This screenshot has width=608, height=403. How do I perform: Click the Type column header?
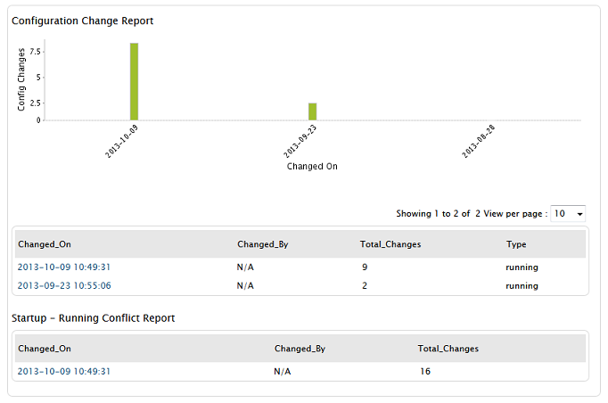[516, 243]
